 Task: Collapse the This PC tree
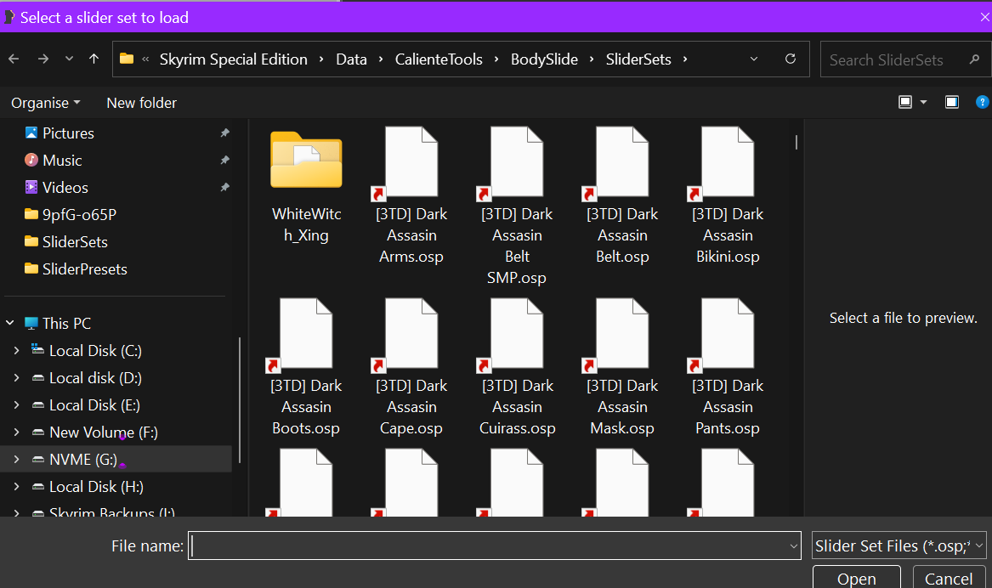(10, 323)
